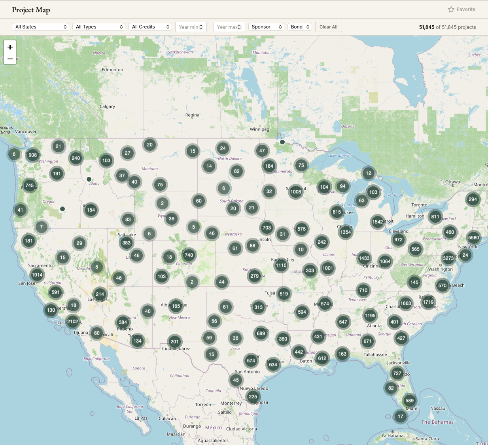This screenshot has width=488, height=445.
Task: Open the 1542 cluster near Detroit
Action: [378, 222]
